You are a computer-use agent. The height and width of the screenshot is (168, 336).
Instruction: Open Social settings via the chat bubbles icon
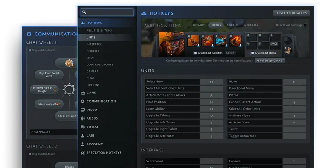(x=83, y=127)
